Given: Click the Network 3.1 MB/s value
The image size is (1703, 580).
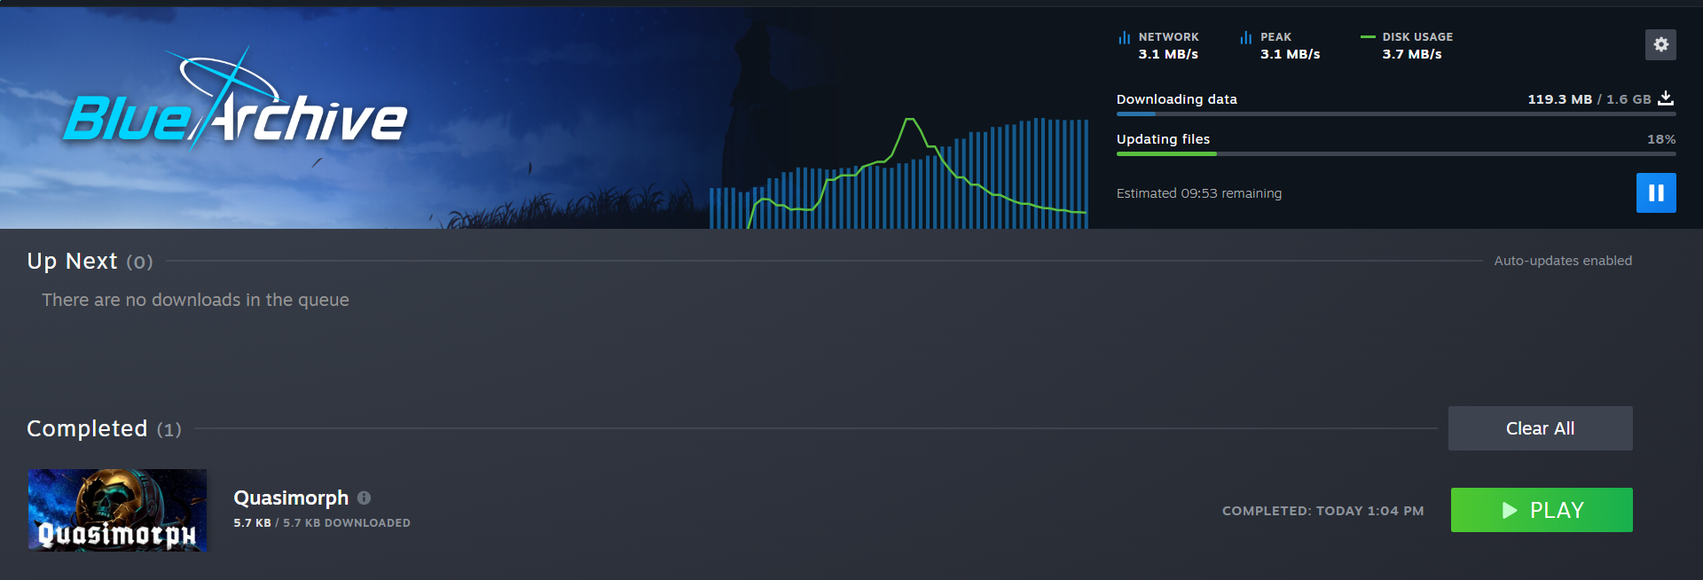Looking at the screenshot, I should 1168,54.
